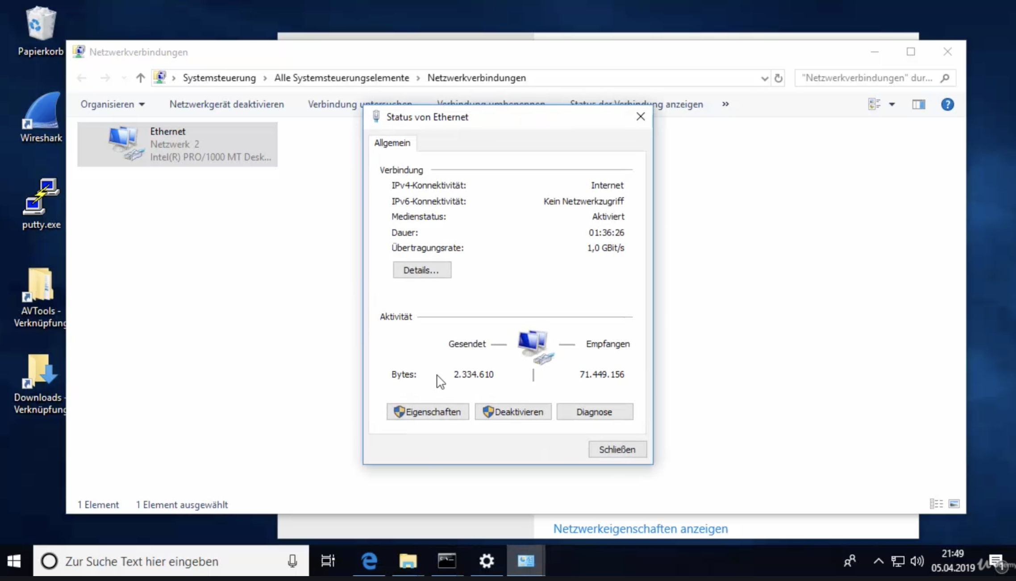The image size is (1016, 581).
Task: Select the Ethernet adapter in Netzwerkverbindungen
Action: [177, 144]
